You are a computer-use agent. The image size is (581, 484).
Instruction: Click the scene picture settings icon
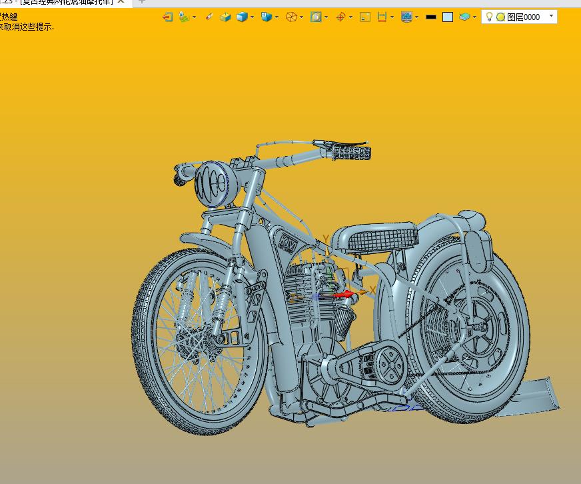click(406, 17)
